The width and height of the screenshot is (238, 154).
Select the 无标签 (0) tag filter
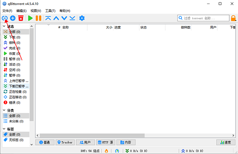16,140
